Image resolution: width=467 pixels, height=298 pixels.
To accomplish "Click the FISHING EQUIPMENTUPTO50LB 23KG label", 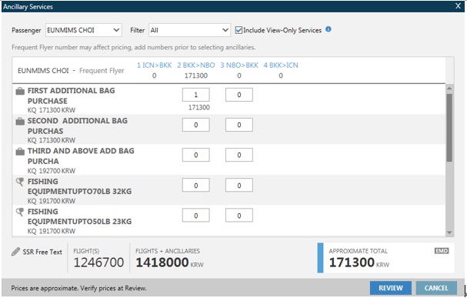I will 79,216.
